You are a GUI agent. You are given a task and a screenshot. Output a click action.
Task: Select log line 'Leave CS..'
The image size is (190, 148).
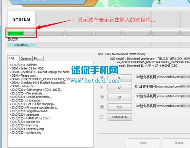[22, 86]
